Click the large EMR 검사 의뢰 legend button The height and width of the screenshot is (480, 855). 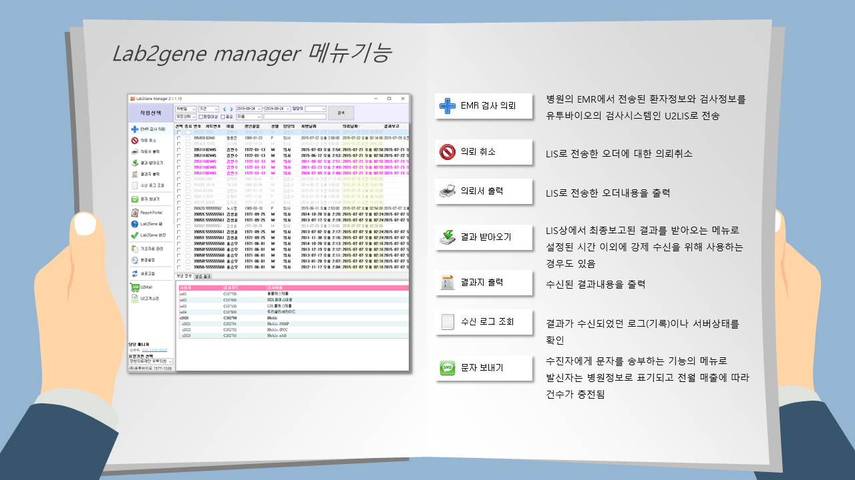point(483,105)
